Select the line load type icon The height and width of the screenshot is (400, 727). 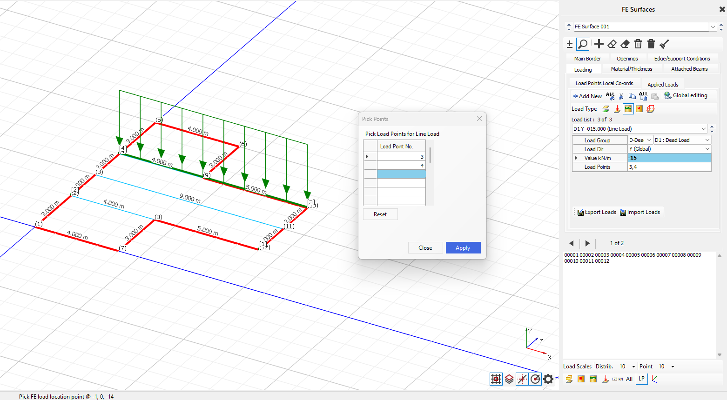pyautogui.click(x=628, y=109)
